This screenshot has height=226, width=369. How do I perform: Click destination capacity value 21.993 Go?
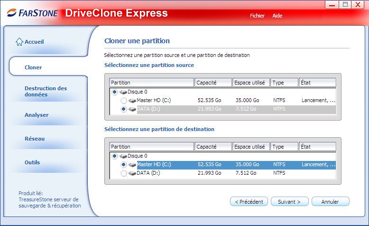coord(210,173)
